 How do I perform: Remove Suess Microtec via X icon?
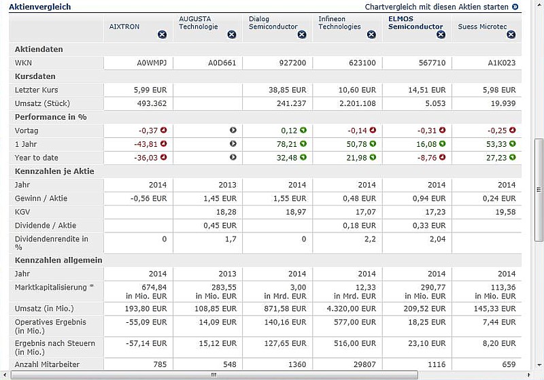[x=511, y=35]
